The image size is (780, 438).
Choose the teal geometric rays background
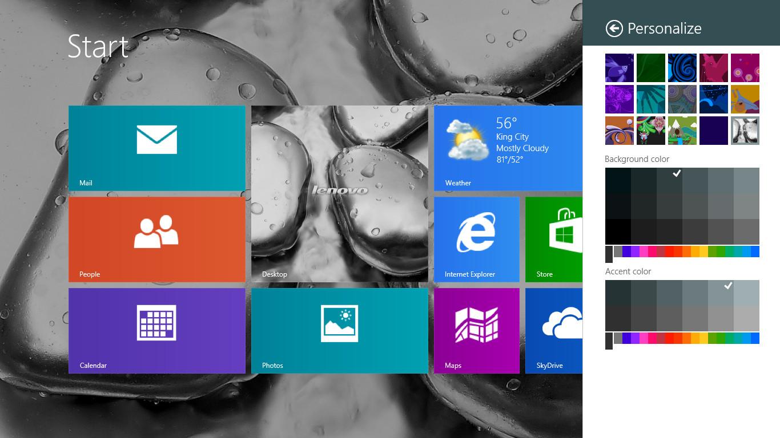pos(651,99)
